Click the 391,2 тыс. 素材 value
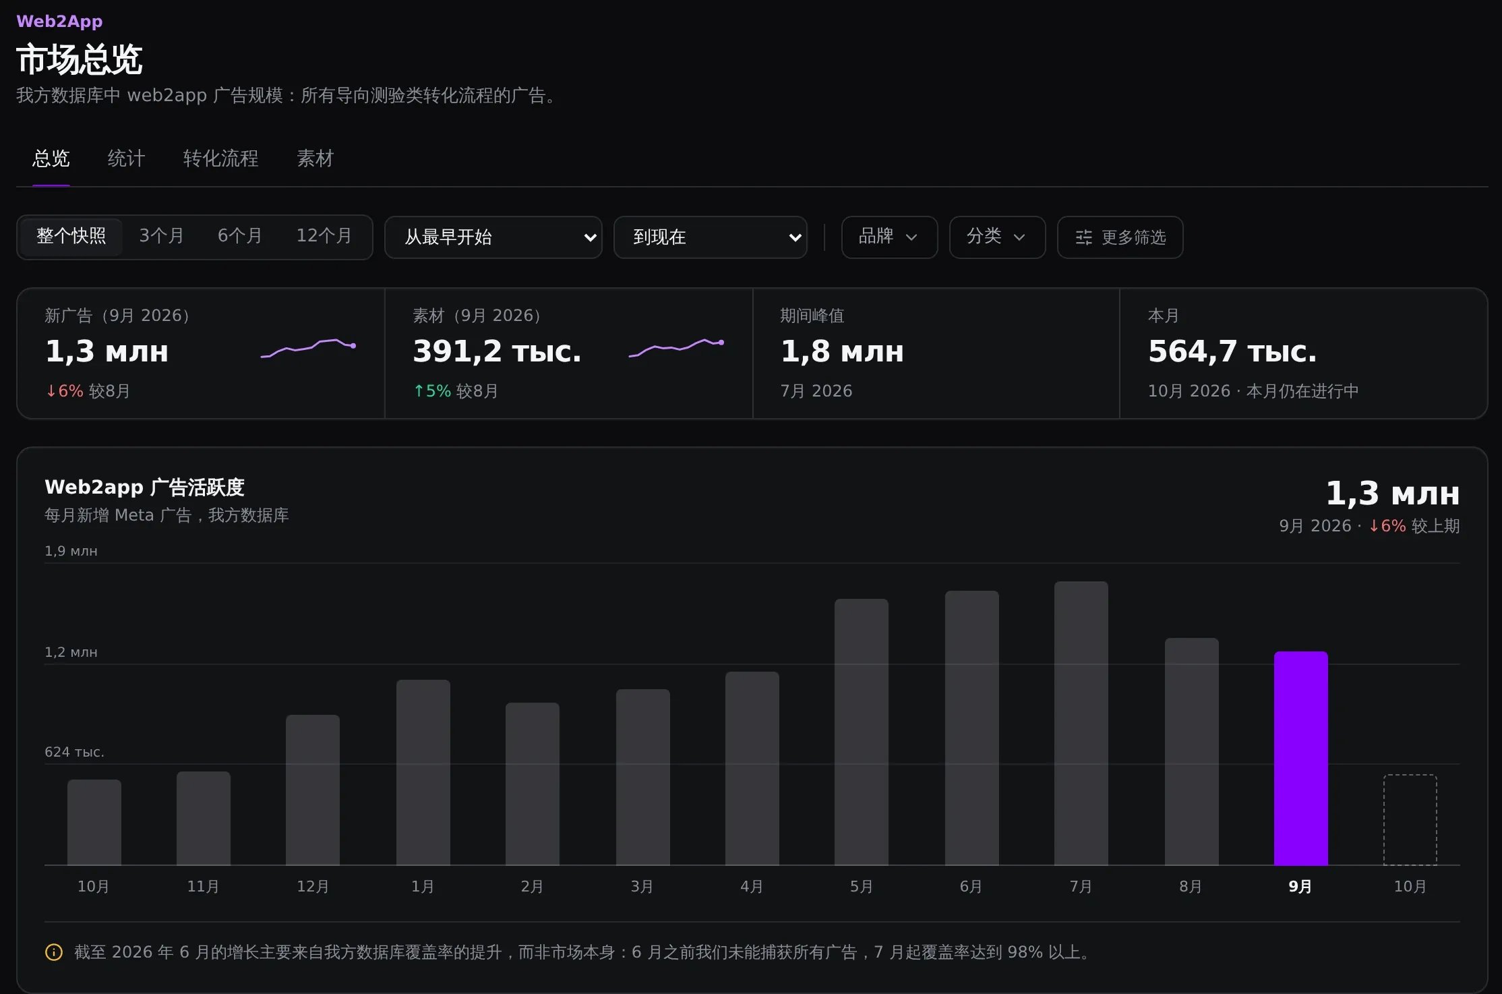 tap(497, 351)
